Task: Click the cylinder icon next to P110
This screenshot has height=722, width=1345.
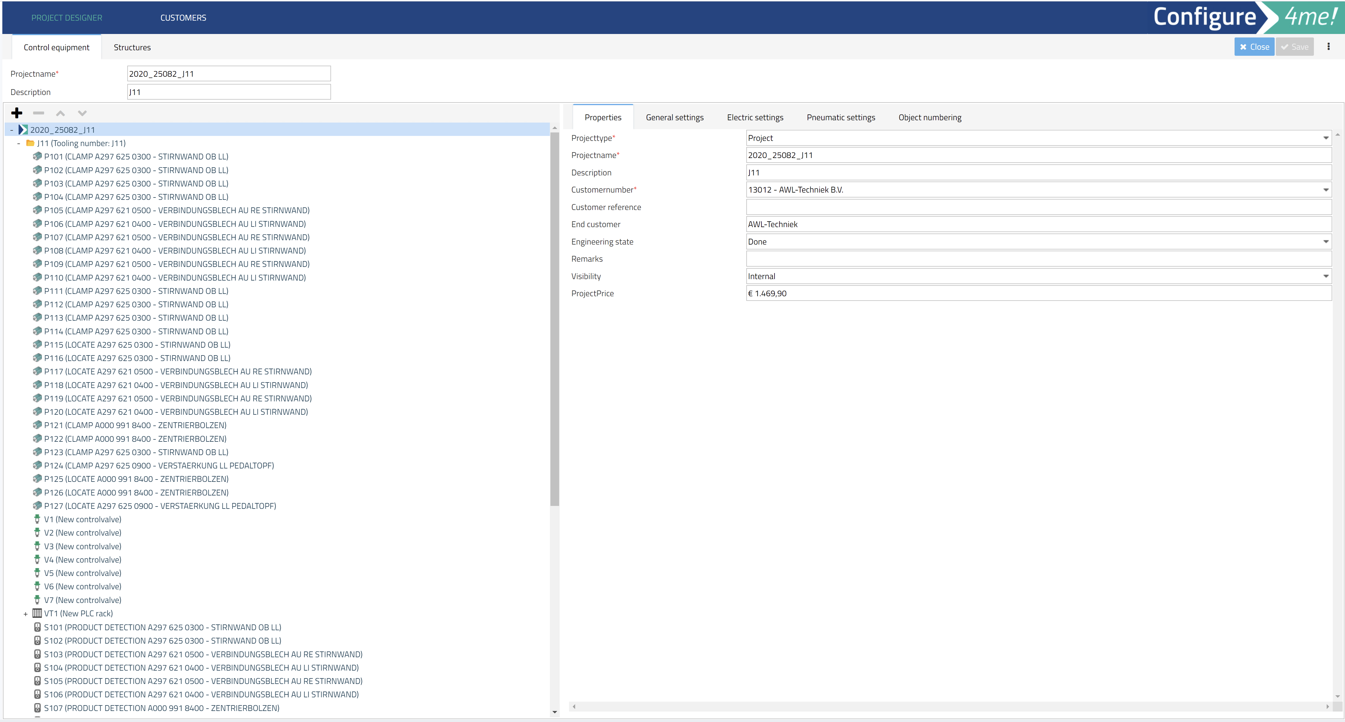Action: (x=37, y=277)
